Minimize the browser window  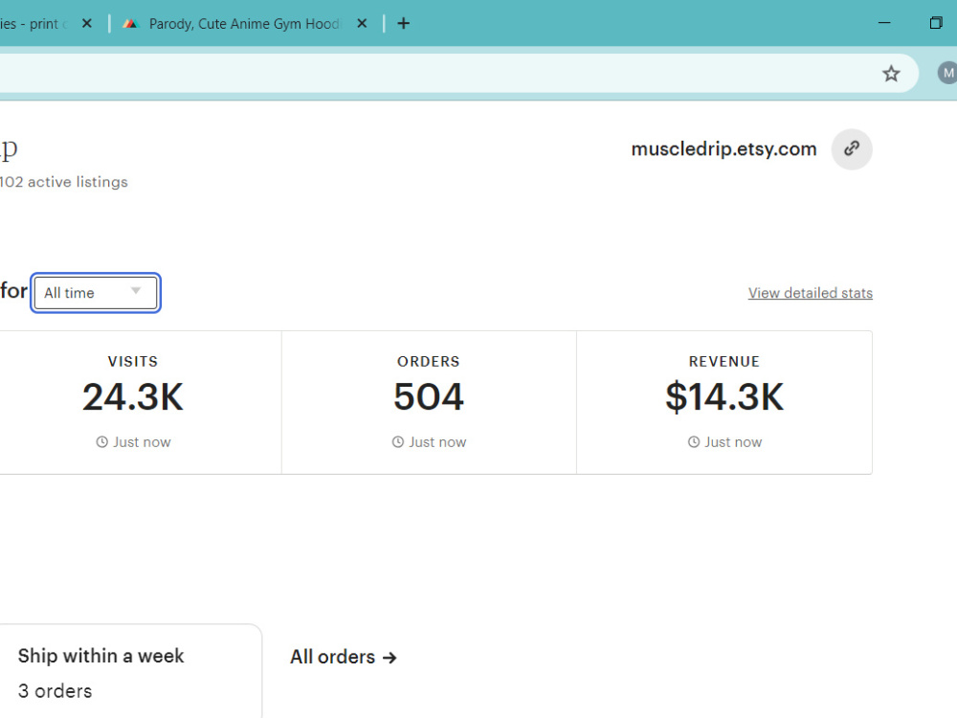tap(883, 23)
